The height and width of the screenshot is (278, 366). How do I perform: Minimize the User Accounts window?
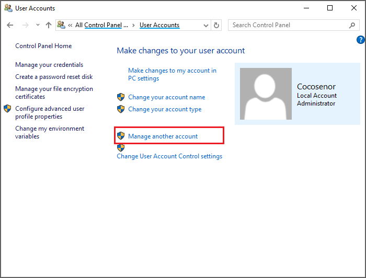point(306,8)
